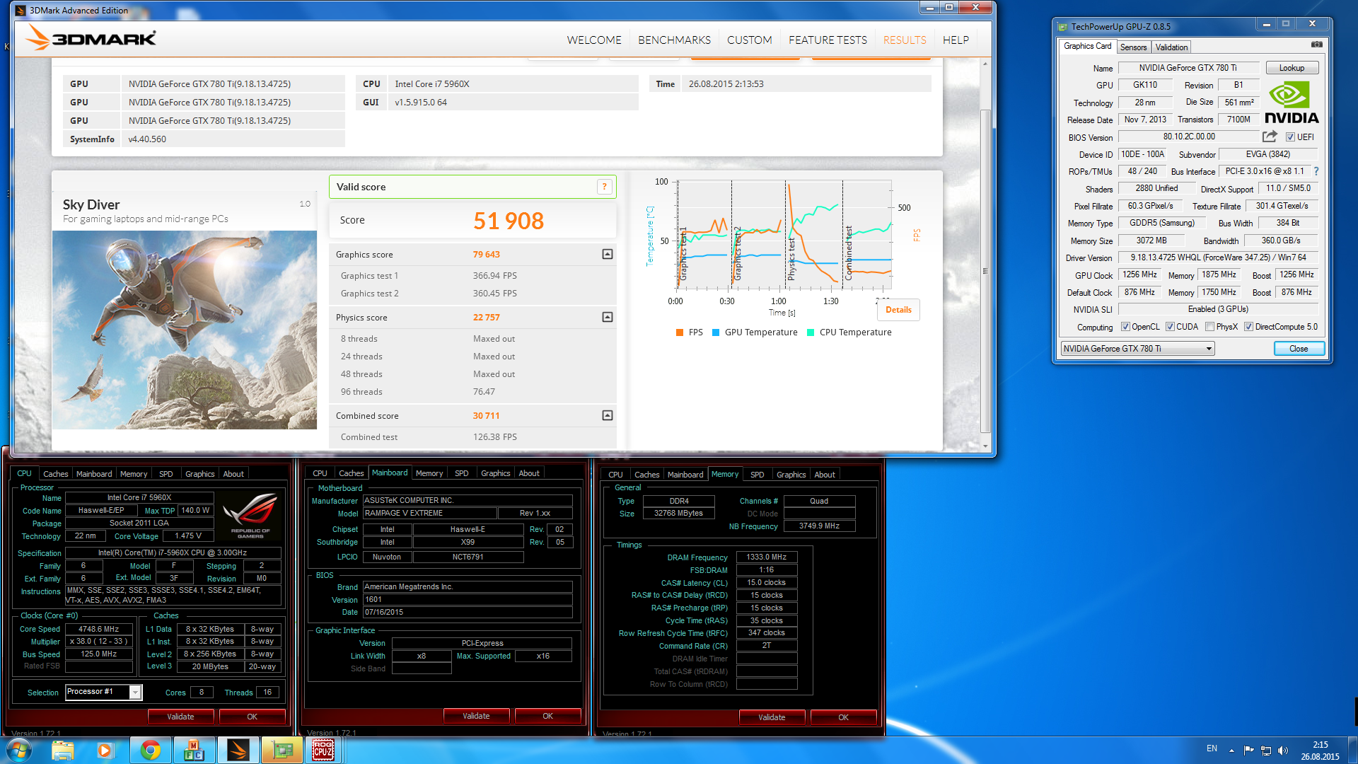Open SPD tab in the middle CPU-Z window
Viewport: 1358px width, 764px height.
tap(461, 473)
